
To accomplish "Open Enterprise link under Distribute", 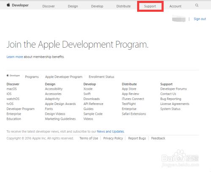I will click(x=129, y=109).
